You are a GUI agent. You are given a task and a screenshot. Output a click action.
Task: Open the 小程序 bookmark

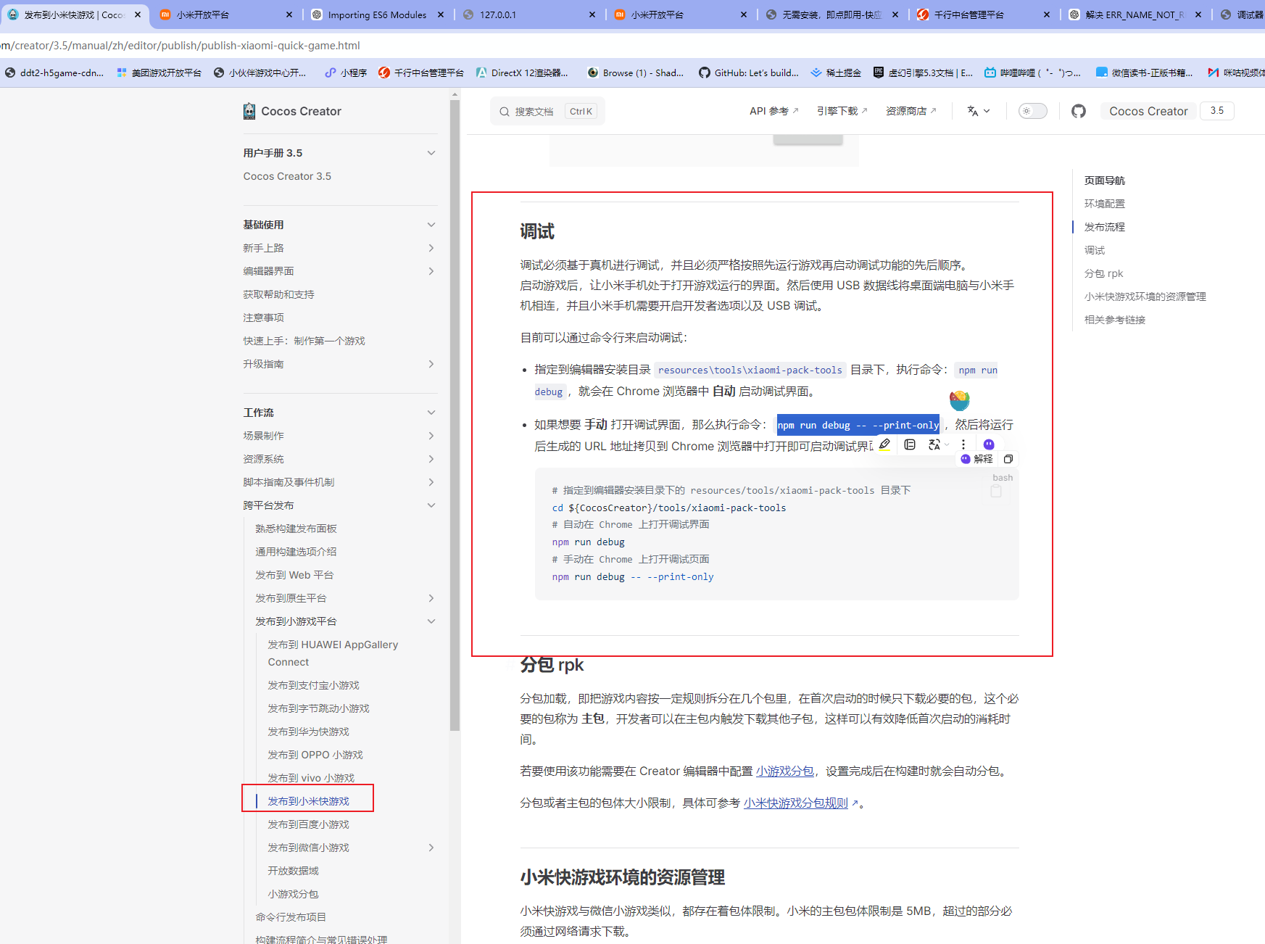(x=346, y=73)
